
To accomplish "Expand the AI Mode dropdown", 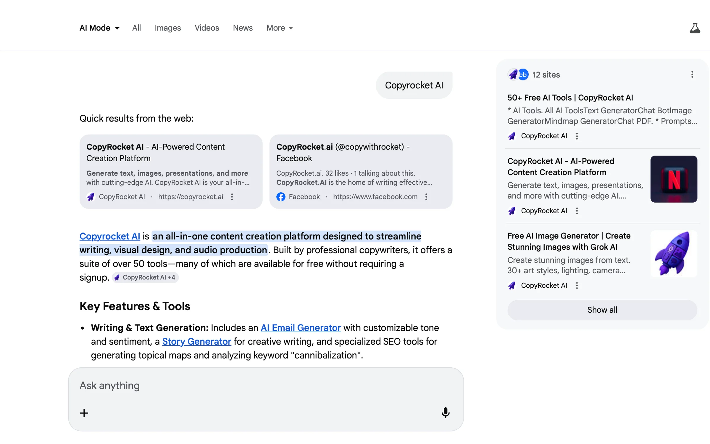I will click(x=99, y=28).
